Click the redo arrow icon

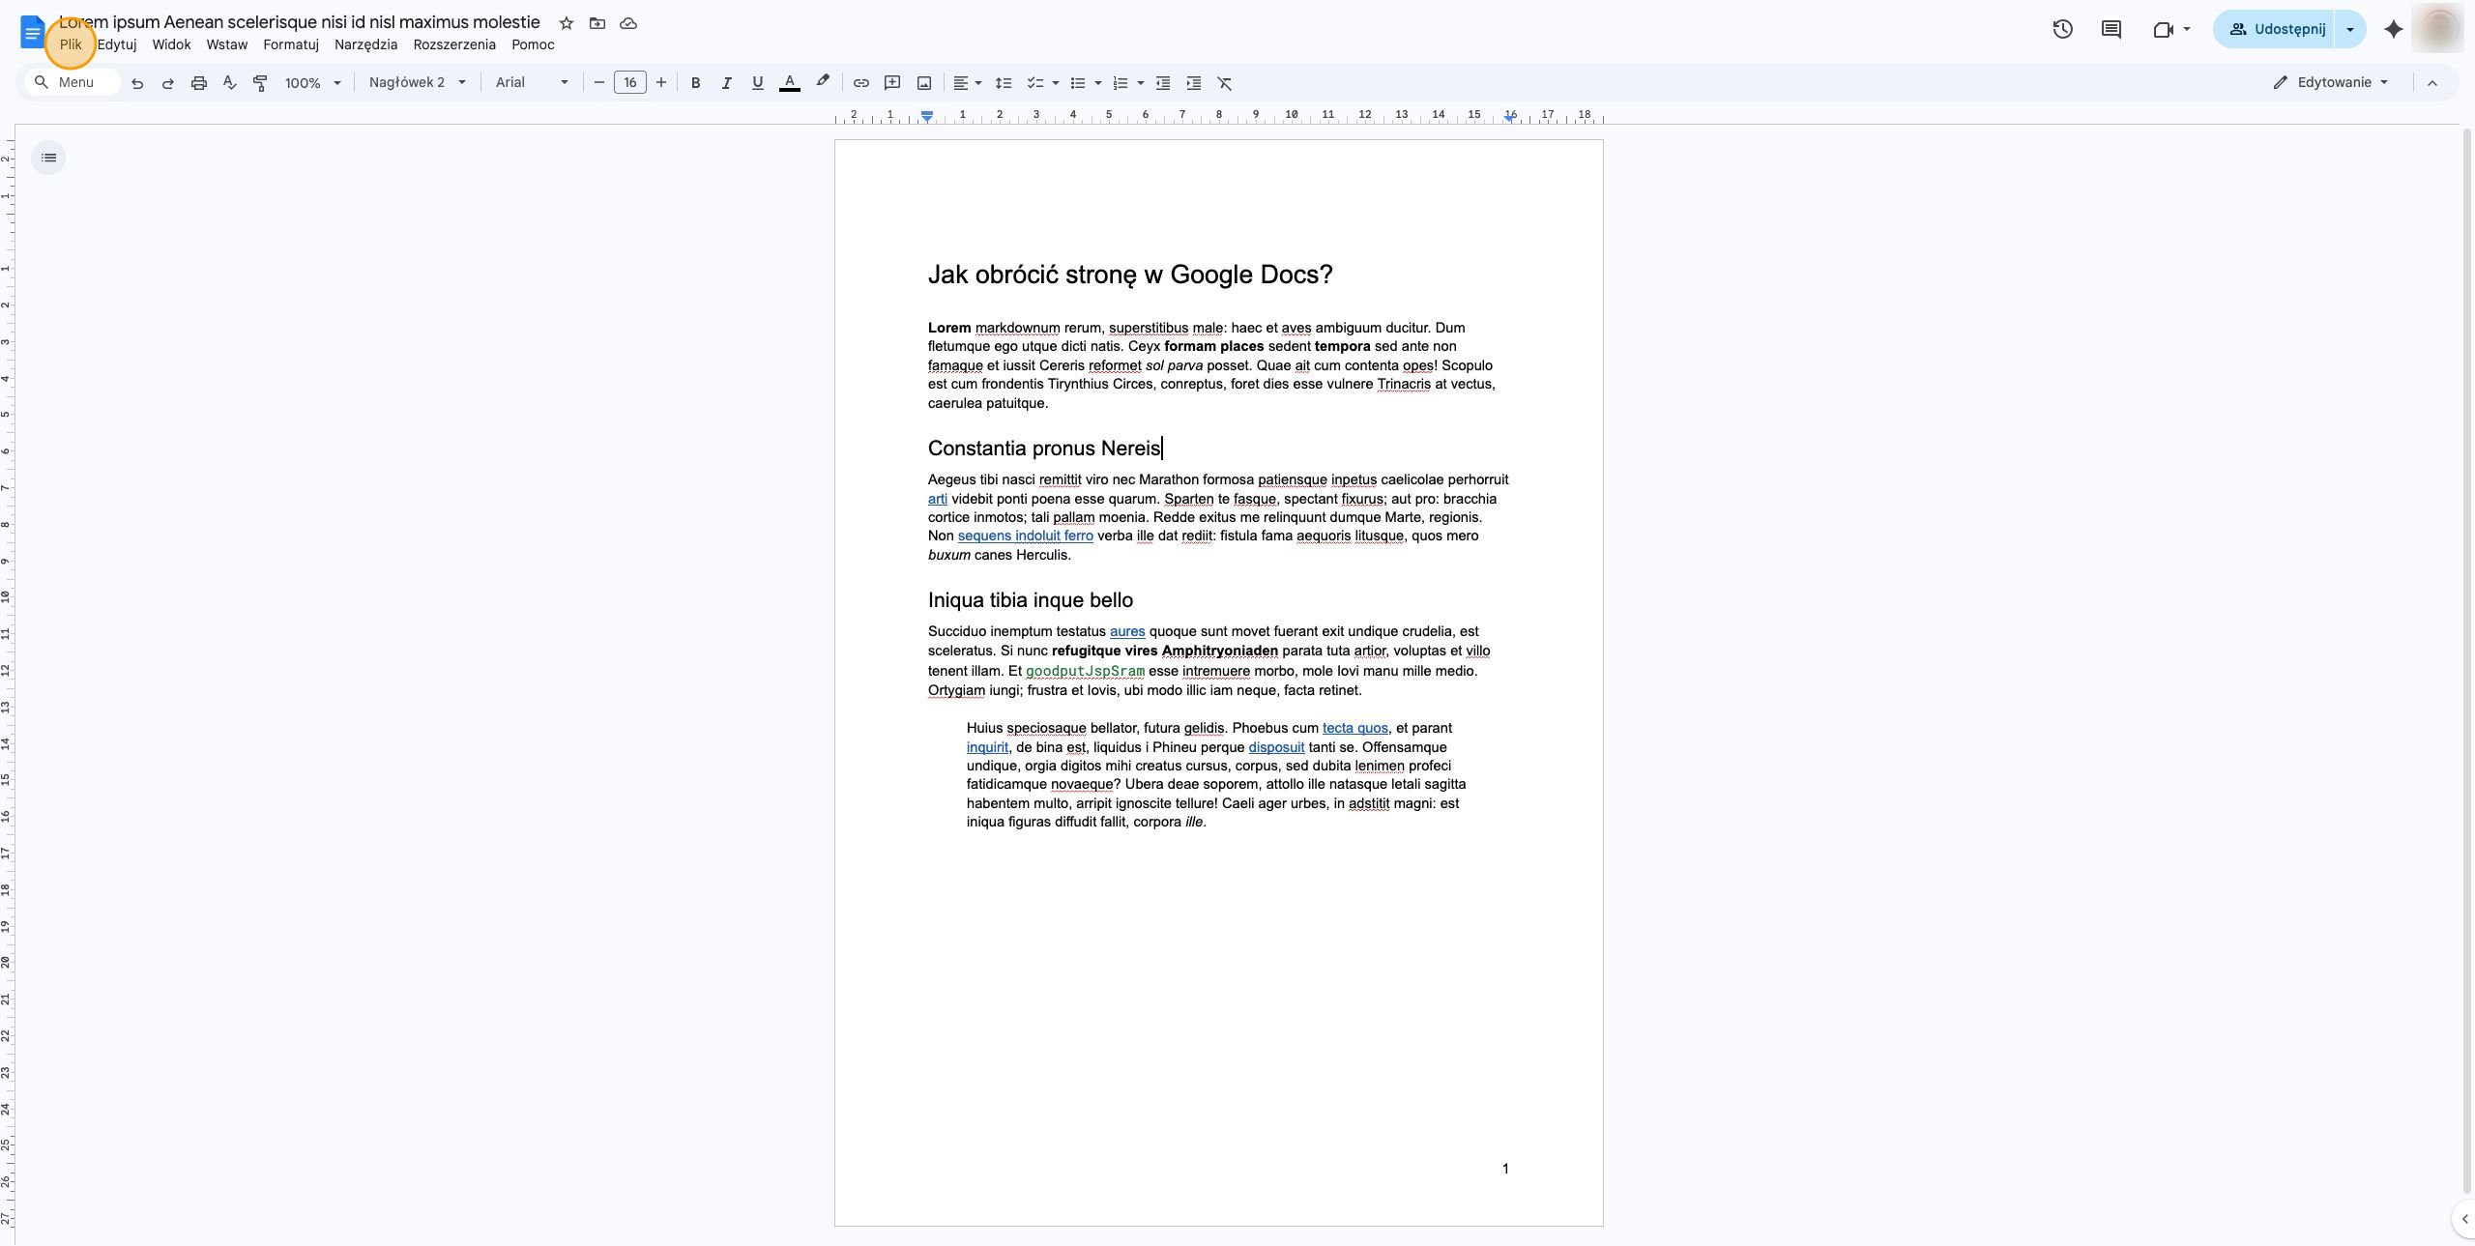(x=168, y=83)
